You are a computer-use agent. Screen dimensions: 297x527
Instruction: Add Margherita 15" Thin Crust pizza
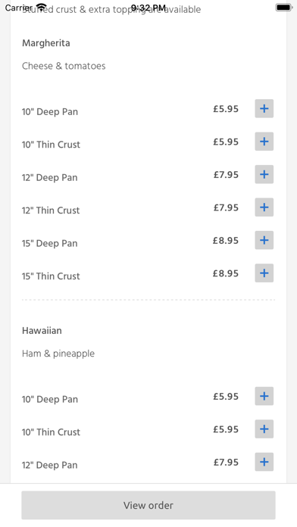pos(264,273)
